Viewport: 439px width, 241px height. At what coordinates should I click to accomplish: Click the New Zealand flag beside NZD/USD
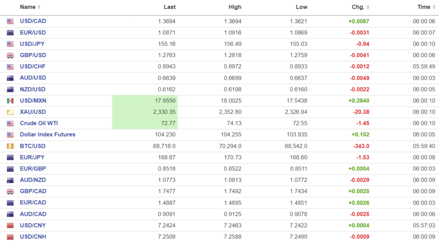10,89
